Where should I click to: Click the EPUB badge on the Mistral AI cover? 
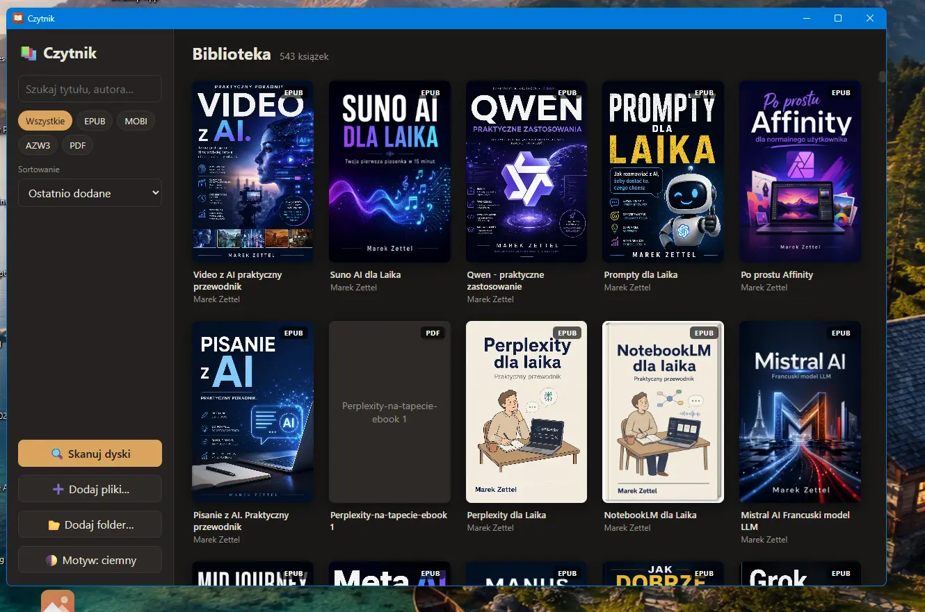841,333
